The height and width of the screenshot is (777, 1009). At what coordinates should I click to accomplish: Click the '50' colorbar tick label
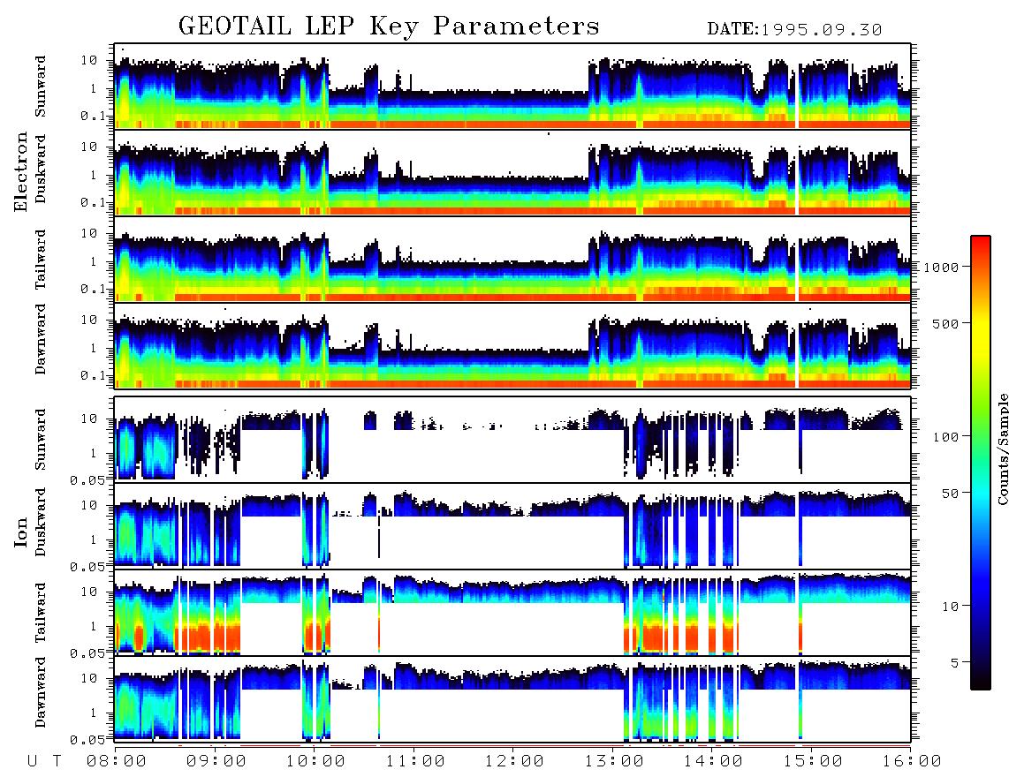point(950,494)
